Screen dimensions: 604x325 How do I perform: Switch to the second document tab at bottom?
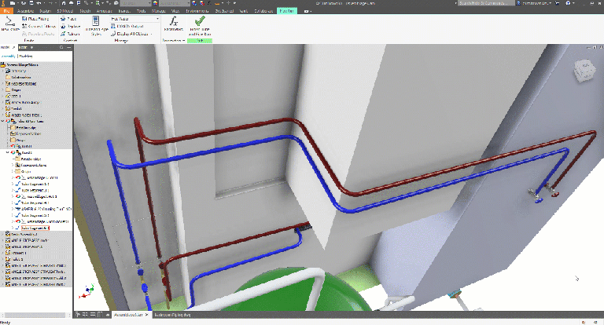pos(172,315)
